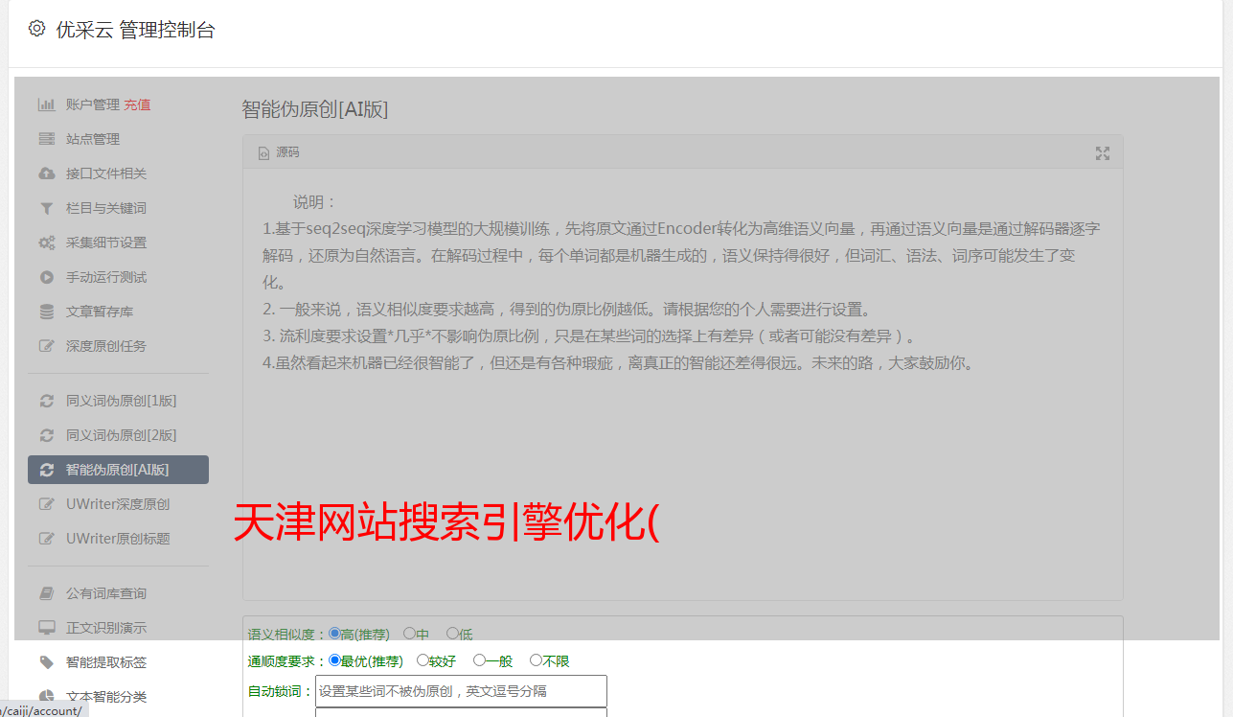
Task: Click the pie chart icon for 文本智能分类
Action: (46, 697)
